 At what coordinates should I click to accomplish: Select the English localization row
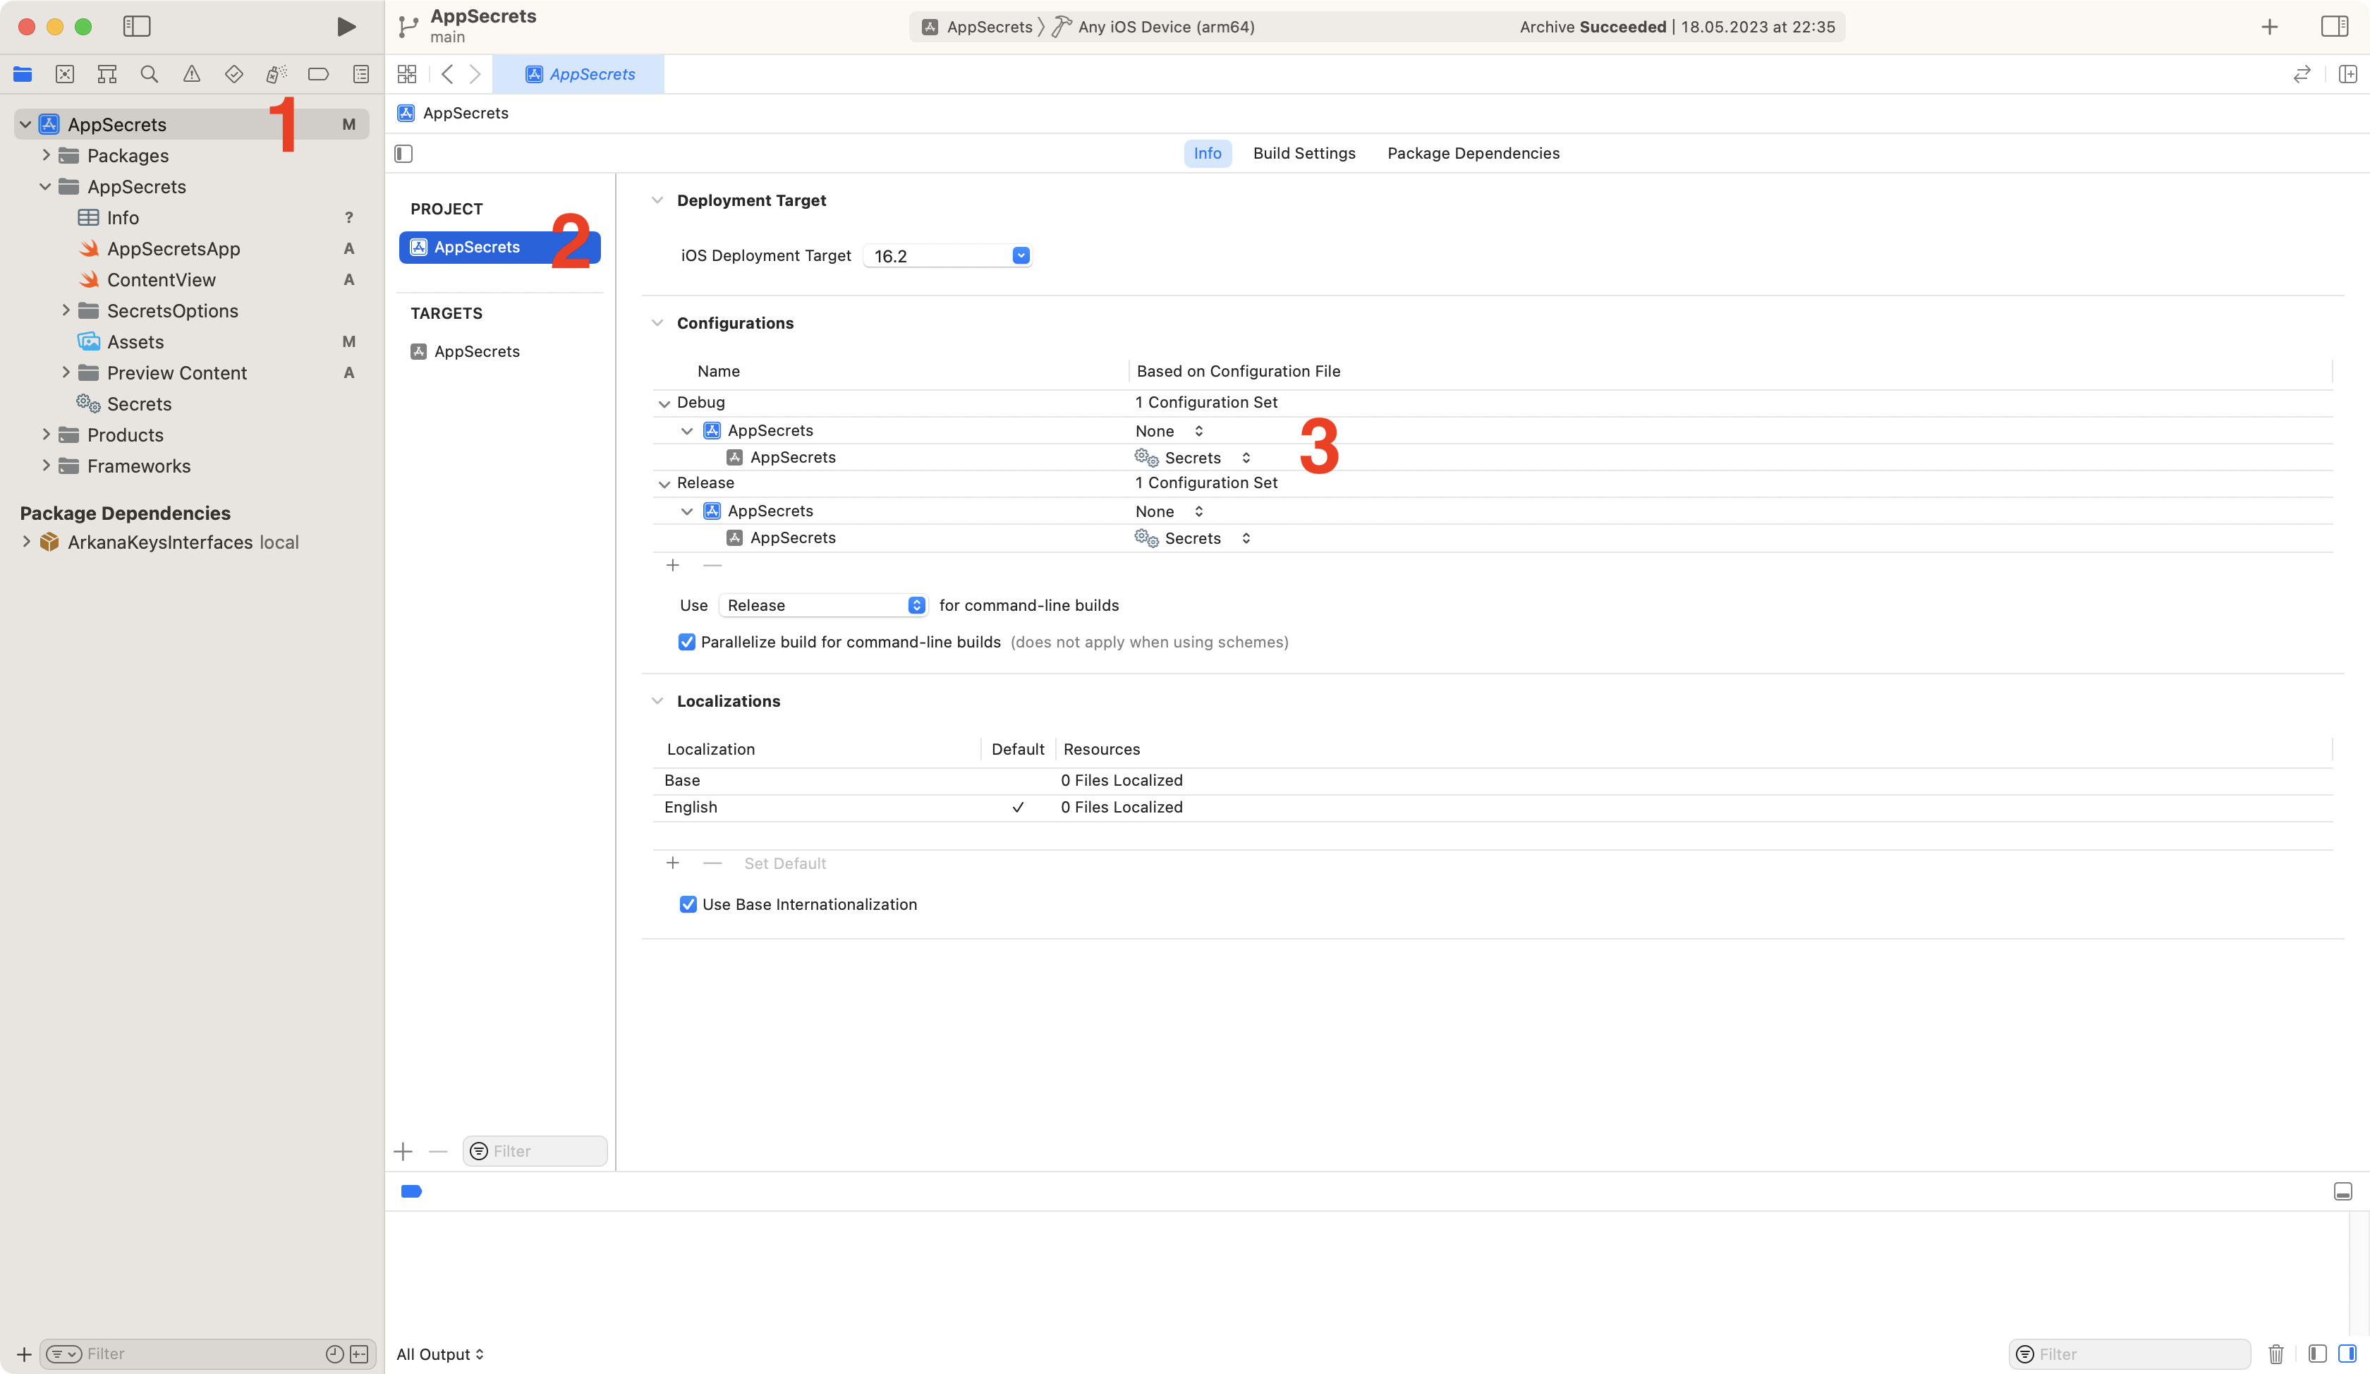[x=1492, y=808]
